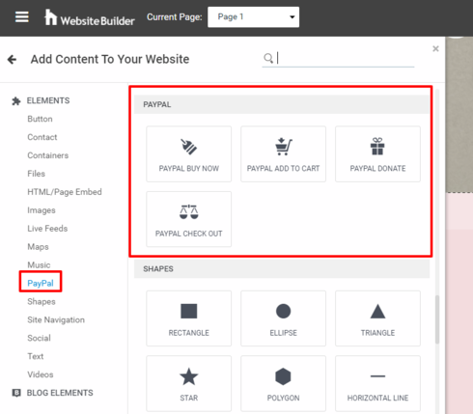
Task: Click the Elements puzzle icon
Action: point(16,101)
